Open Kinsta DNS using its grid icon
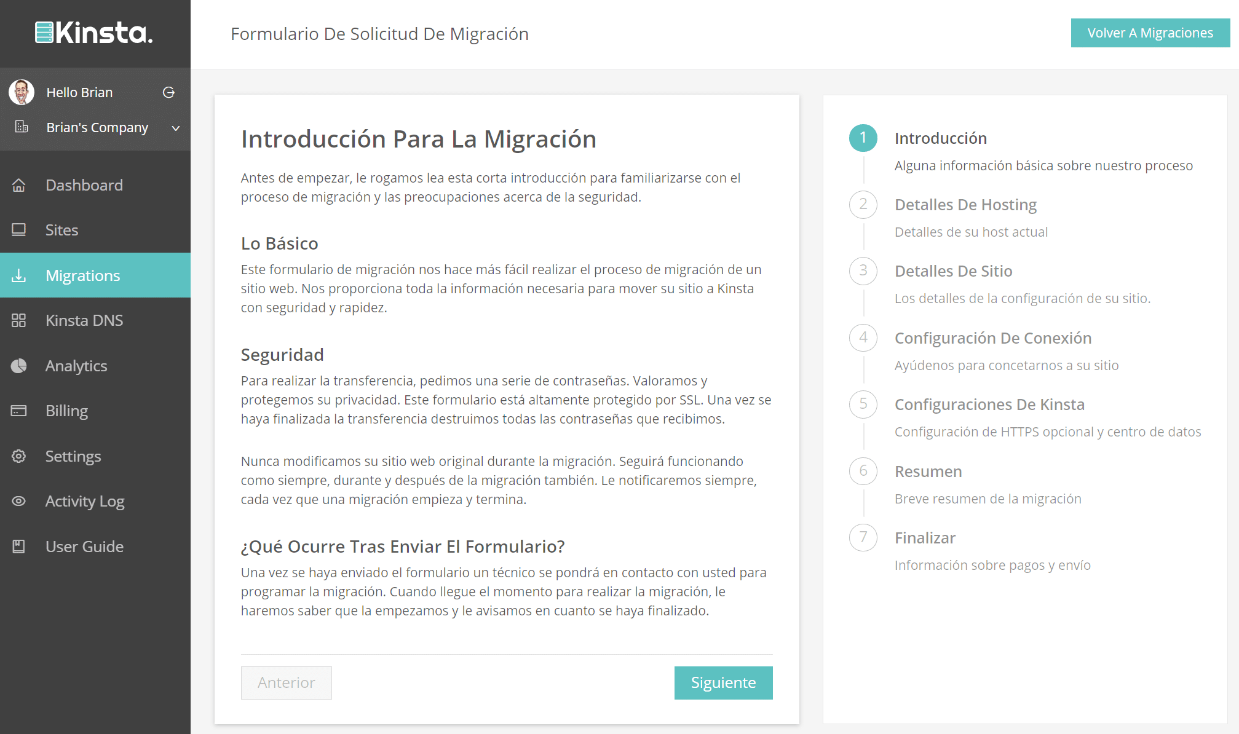 click(19, 320)
